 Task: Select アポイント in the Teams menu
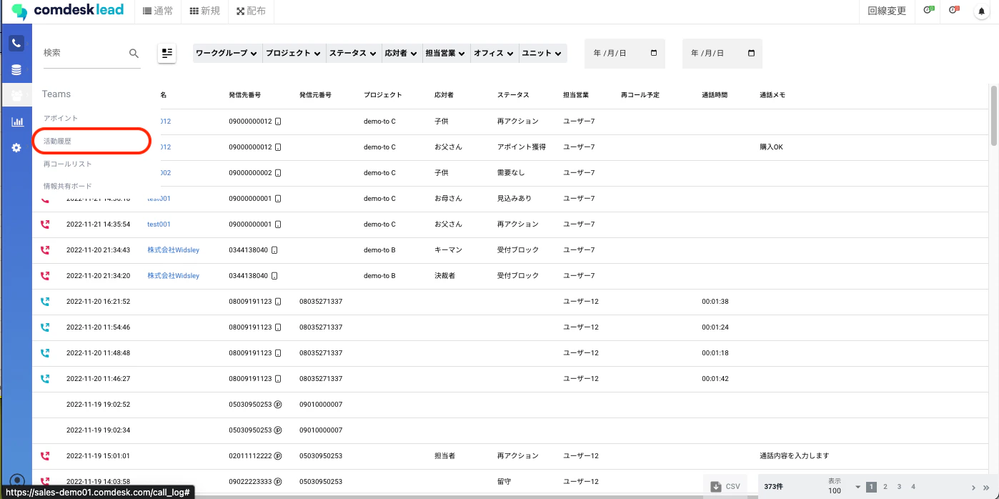61,118
